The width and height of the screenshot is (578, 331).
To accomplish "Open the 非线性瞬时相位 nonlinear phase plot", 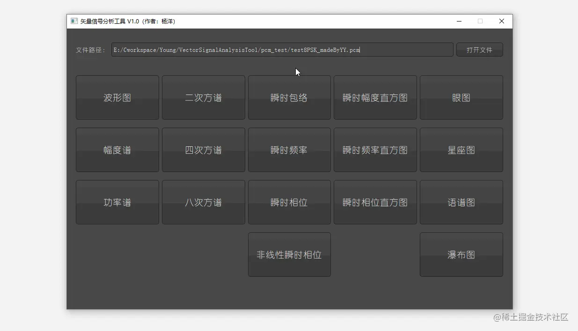I will pos(289,254).
